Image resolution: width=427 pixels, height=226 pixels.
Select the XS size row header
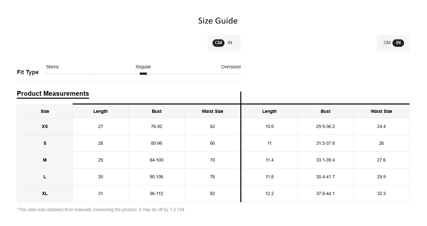coord(45,126)
